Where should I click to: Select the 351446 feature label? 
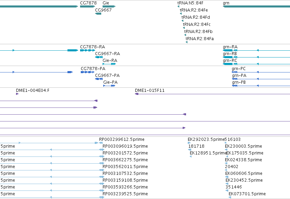(233, 187)
